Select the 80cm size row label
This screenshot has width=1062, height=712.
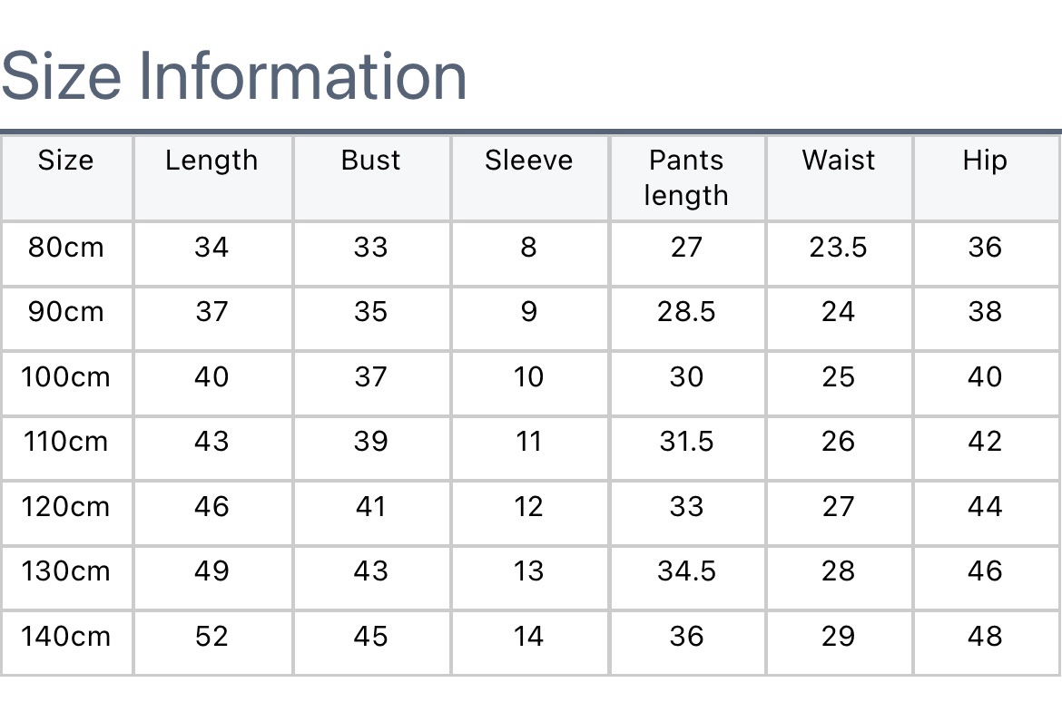click(65, 248)
